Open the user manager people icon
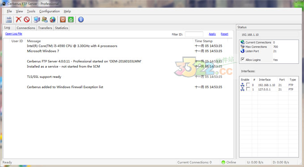Viewport: 304px width, 167px height. tap(45, 20)
